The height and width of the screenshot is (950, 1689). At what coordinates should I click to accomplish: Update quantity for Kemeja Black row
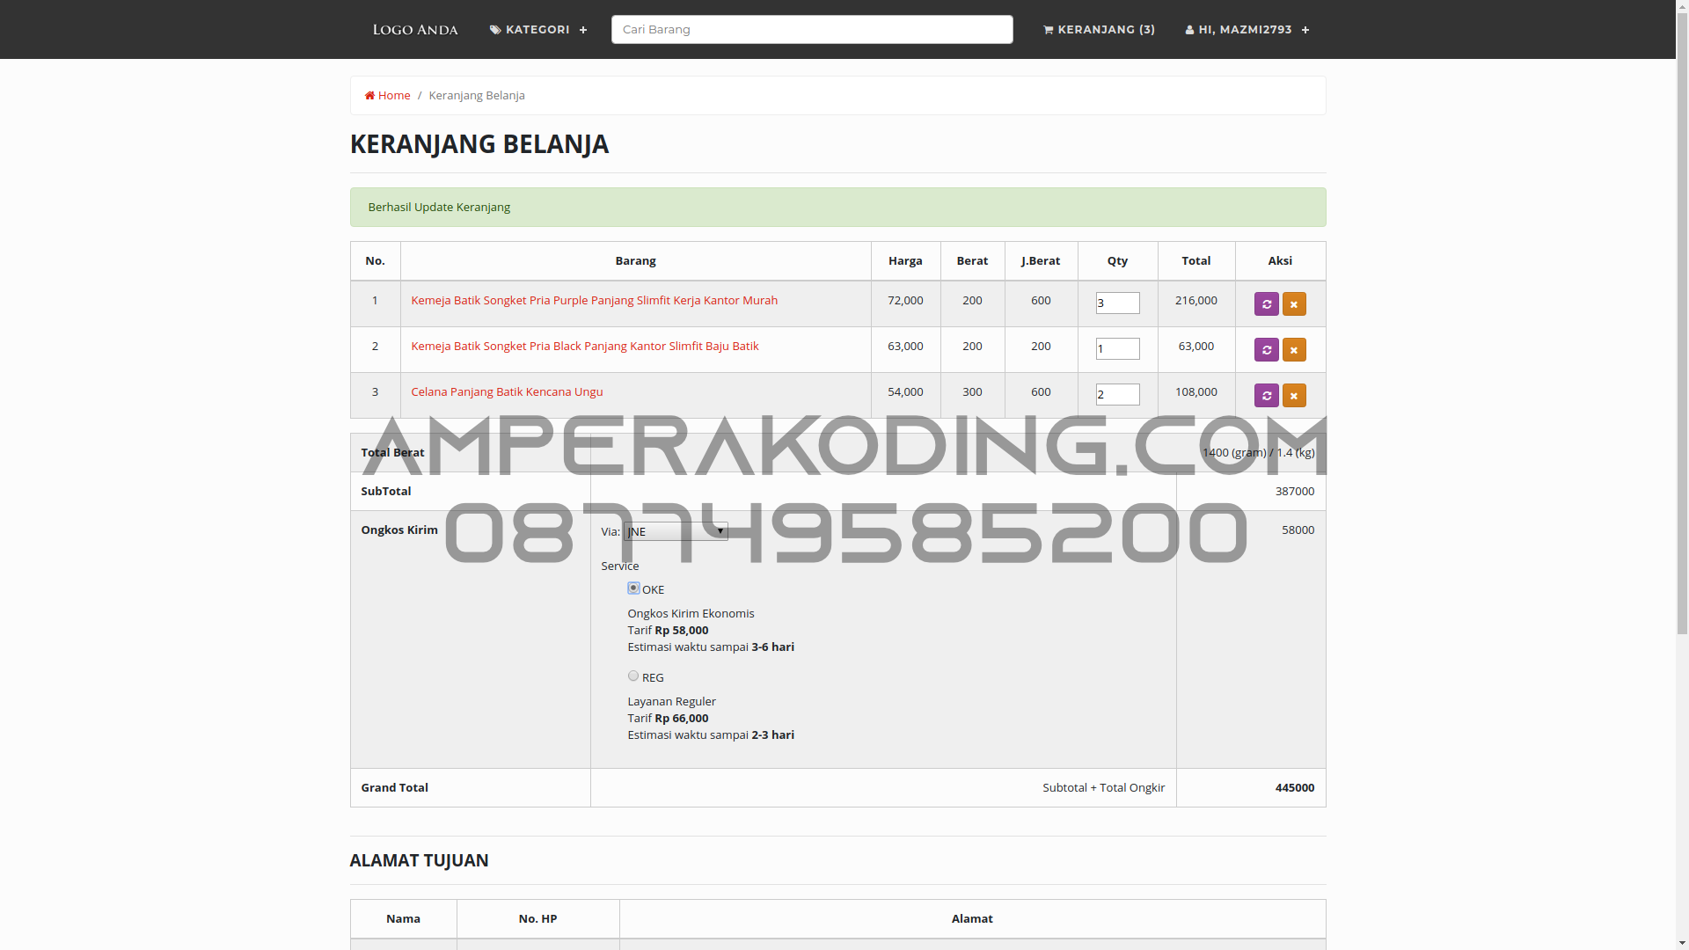[x=1266, y=349]
